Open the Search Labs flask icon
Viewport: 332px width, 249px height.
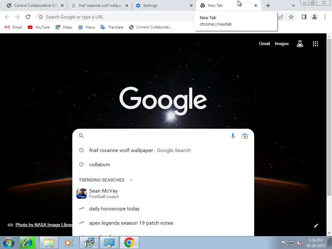[300, 44]
